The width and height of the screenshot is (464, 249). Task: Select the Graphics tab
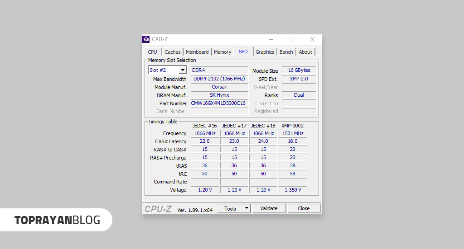coord(265,52)
